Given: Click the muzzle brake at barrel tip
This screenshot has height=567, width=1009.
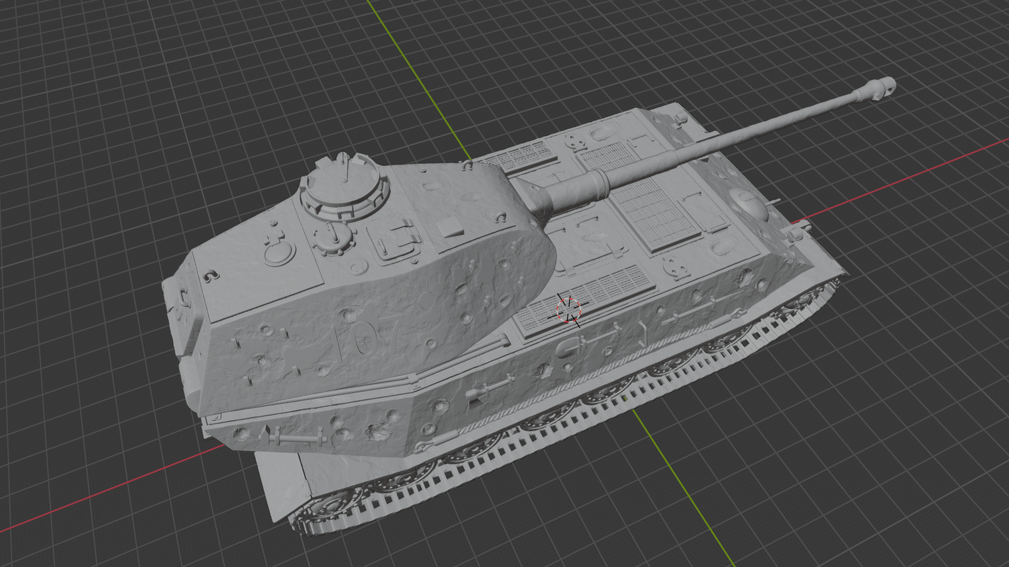Looking at the screenshot, I should [x=875, y=90].
